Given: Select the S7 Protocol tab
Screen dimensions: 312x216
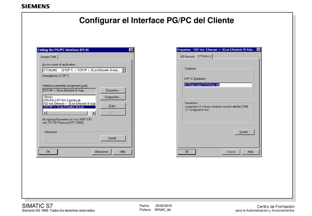Looking at the screenshot, I should (x=204, y=56).
